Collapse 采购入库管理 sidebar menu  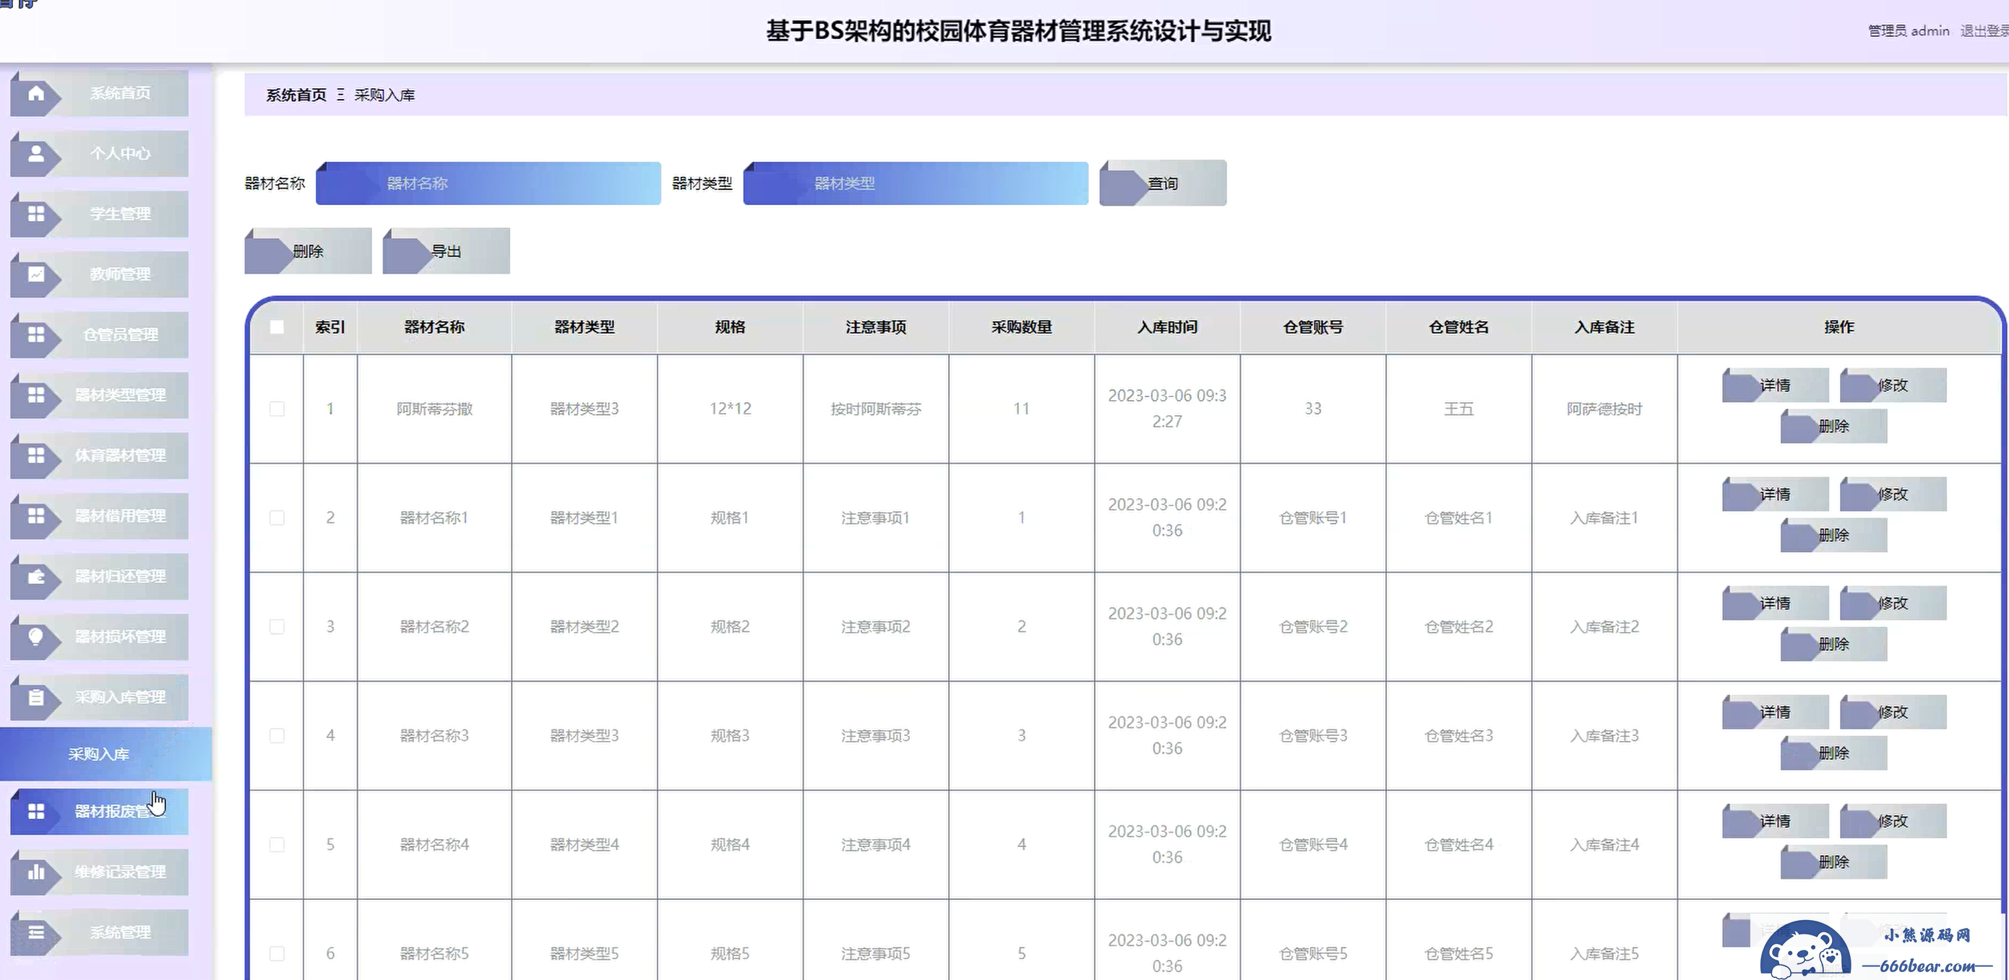[99, 697]
